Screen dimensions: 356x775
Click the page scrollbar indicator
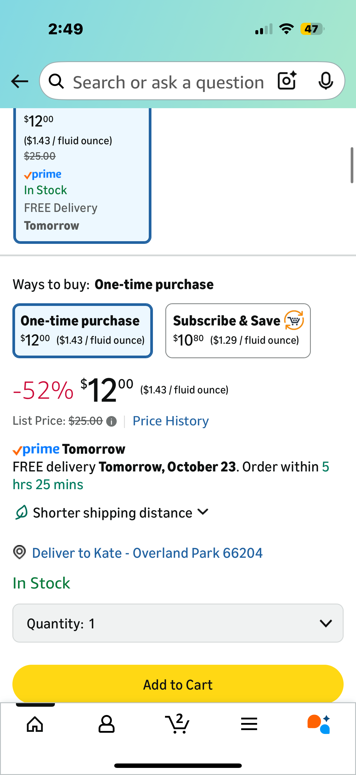352,165
